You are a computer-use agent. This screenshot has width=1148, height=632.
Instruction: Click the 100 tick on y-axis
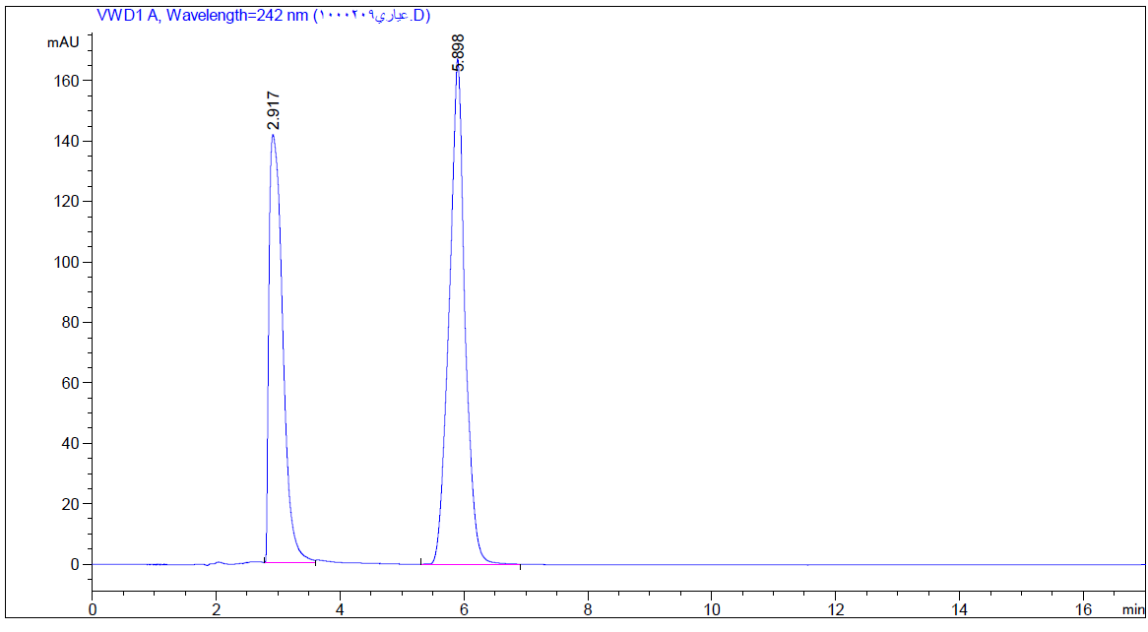pos(65,262)
